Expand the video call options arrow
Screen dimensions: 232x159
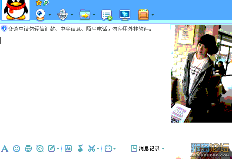[50, 15]
